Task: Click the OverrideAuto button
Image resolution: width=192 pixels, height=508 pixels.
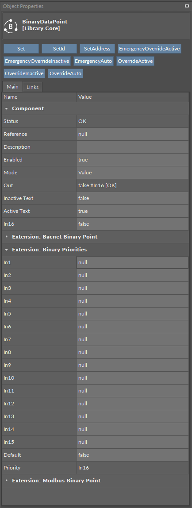Action: [x=66, y=73]
